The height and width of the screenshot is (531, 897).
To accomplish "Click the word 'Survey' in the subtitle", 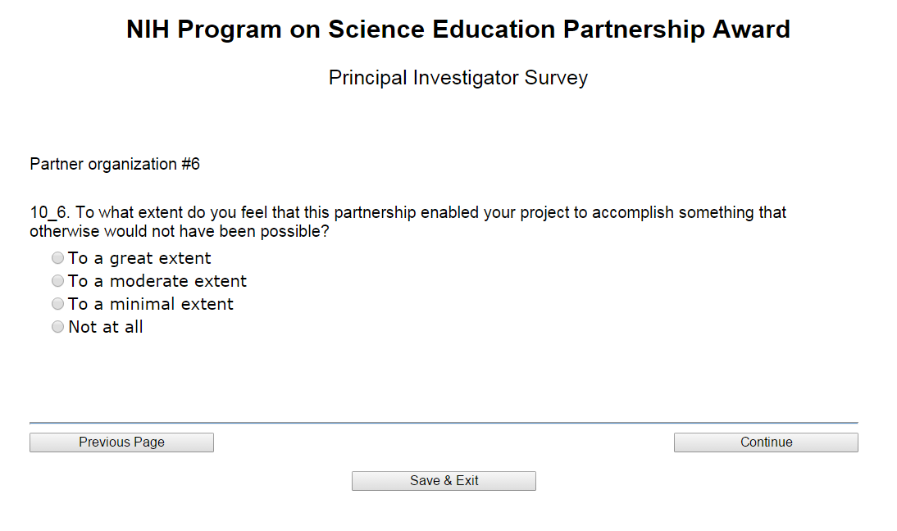I will coord(557,78).
